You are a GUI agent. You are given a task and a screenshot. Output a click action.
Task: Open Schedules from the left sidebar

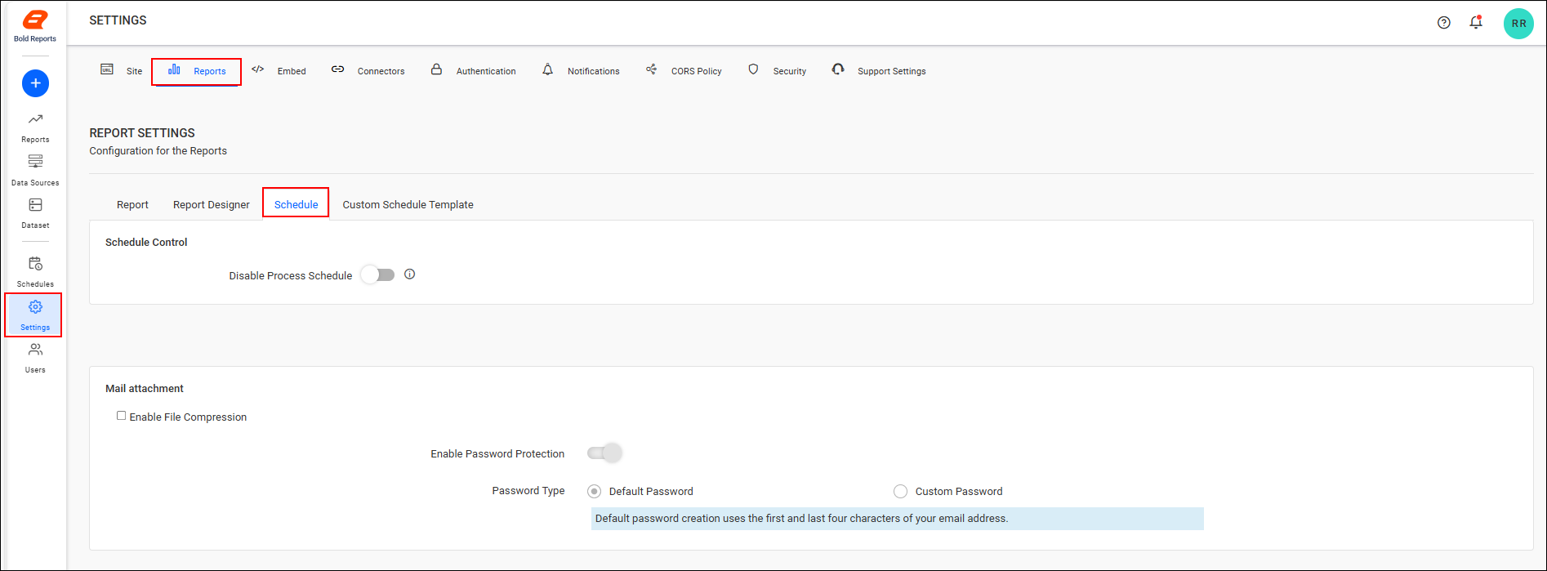tap(35, 272)
